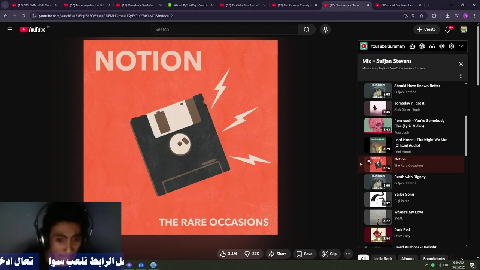Switch to Tame Impala - Let It tab

(86, 5)
